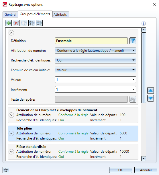Viewport: 159px width, 175px height.
Task: Open favorites star button
Action: (x=6, y=170)
